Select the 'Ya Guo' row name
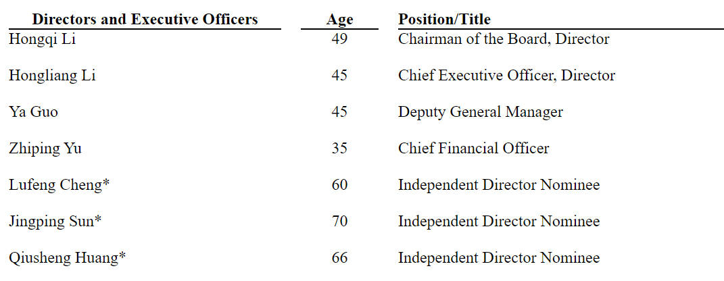 [x=33, y=111]
